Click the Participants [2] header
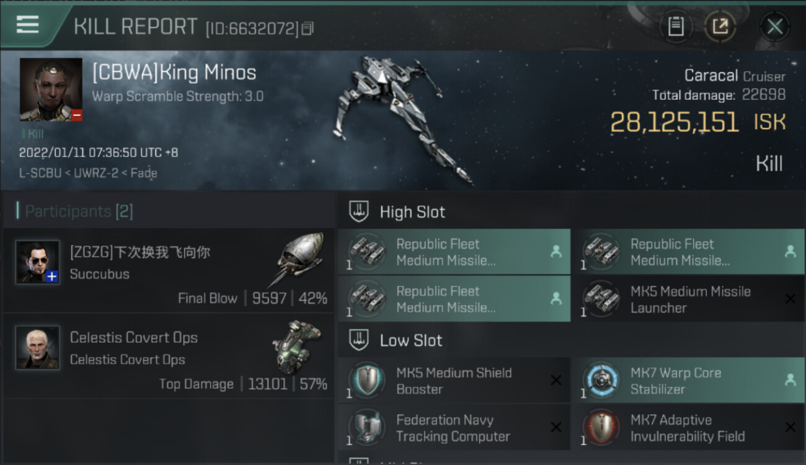This screenshot has height=465, width=806. click(79, 211)
